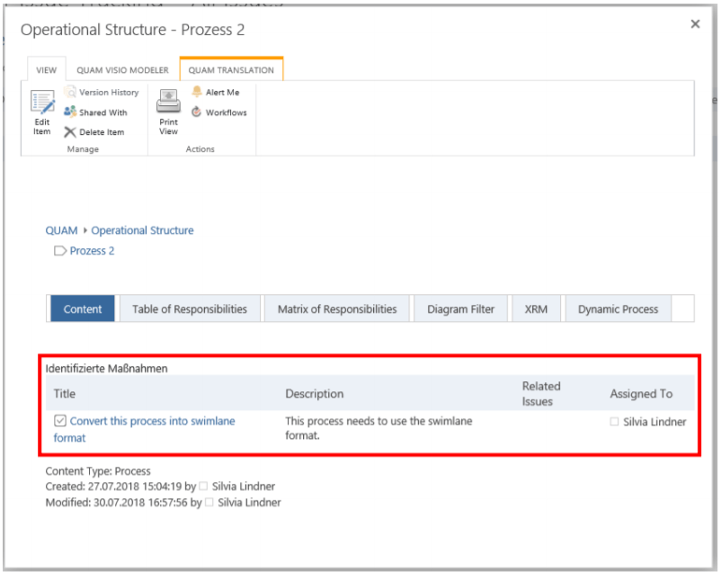Sort by the Title column header

65,394
